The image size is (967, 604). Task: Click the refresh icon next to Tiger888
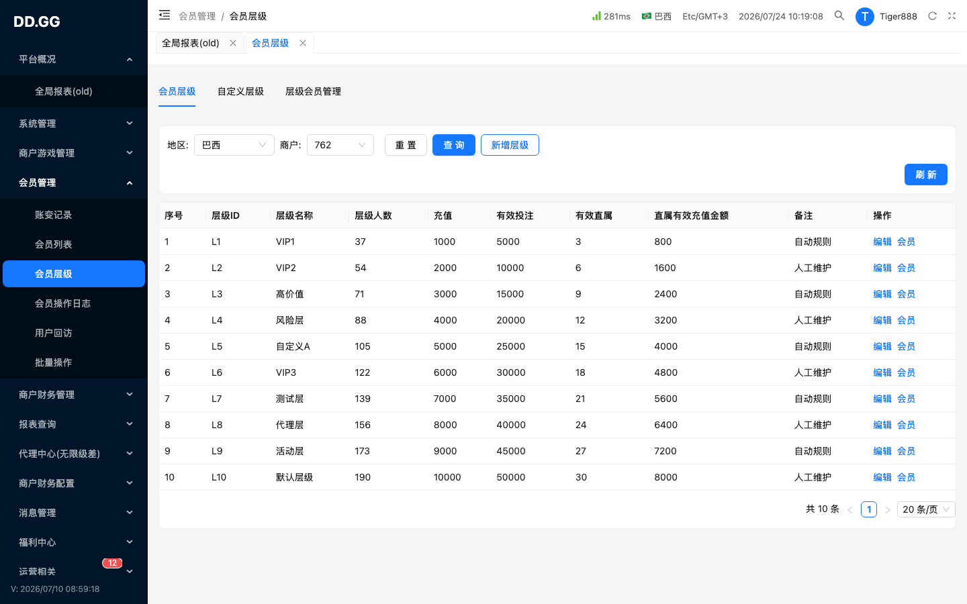coord(932,16)
